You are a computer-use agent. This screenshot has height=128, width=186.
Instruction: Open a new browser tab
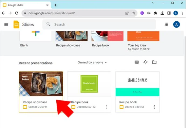tap(56, 5)
